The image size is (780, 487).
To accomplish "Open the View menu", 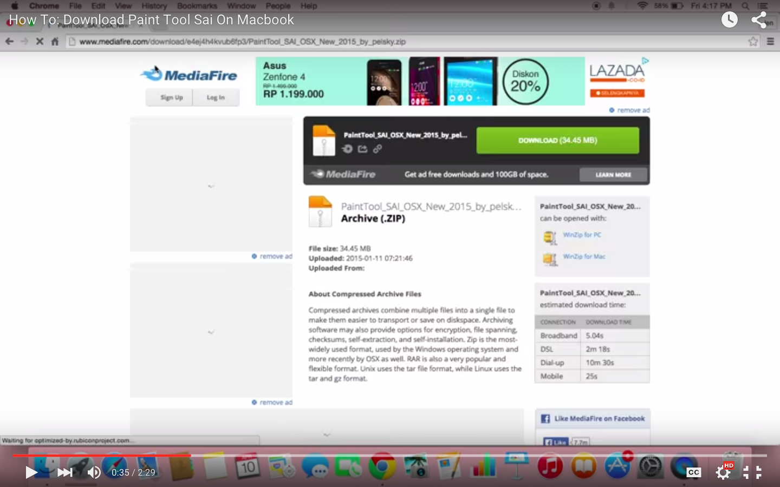I will coord(123,6).
